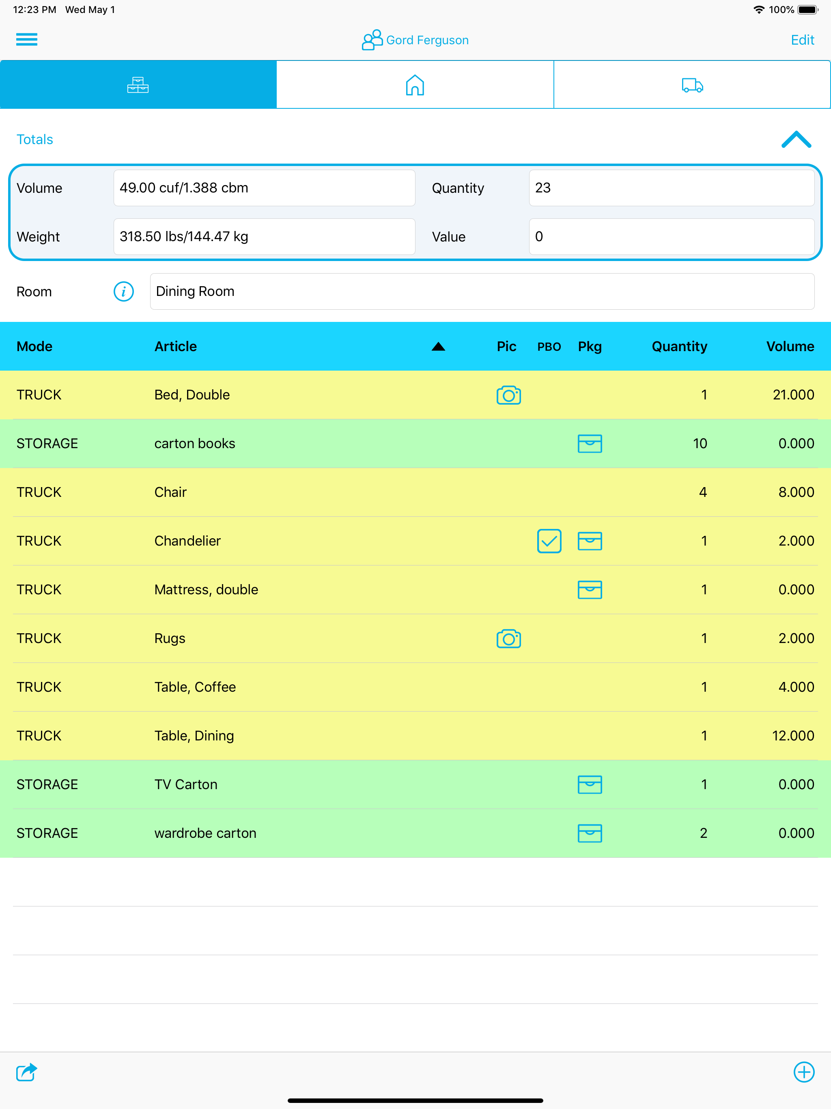Switch to the truck tab
The height and width of the screenshot is (1109, 831).
[x=692, y=85]
